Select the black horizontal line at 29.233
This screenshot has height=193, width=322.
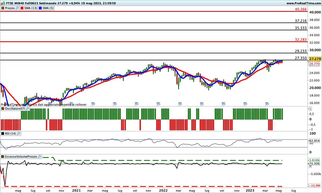[154, 53]
